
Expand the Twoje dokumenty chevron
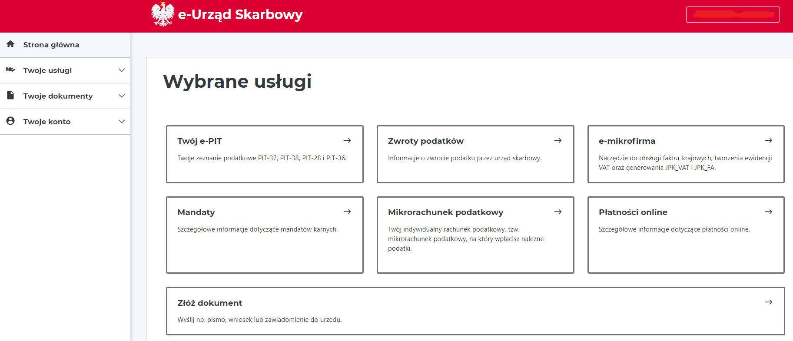pyautogui.click(x=122, y=96)
